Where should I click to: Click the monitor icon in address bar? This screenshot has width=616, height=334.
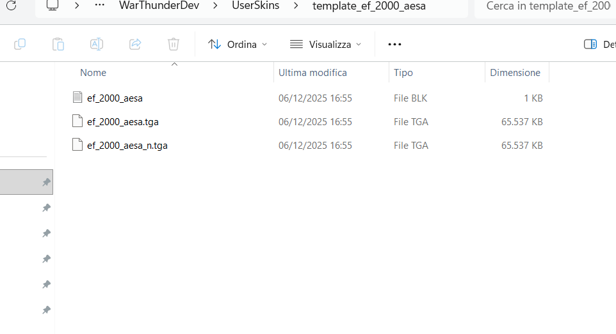click(x=53, y=6)
